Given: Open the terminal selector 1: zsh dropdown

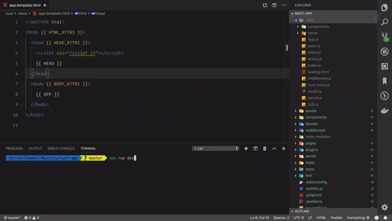Looking at the screenshot, I should (x=215, y=149).
